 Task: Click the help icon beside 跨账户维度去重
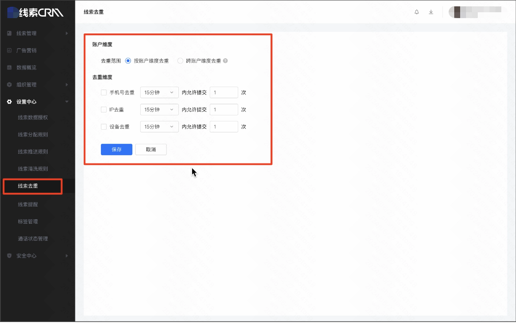coord(225,61)
